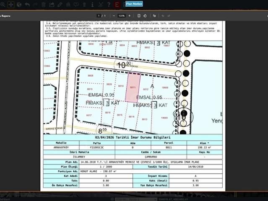Click the page number field in PDF toolbar
The width and height of the screenshot is (268, 201).
pyautogui.click(x=99, y=15)
